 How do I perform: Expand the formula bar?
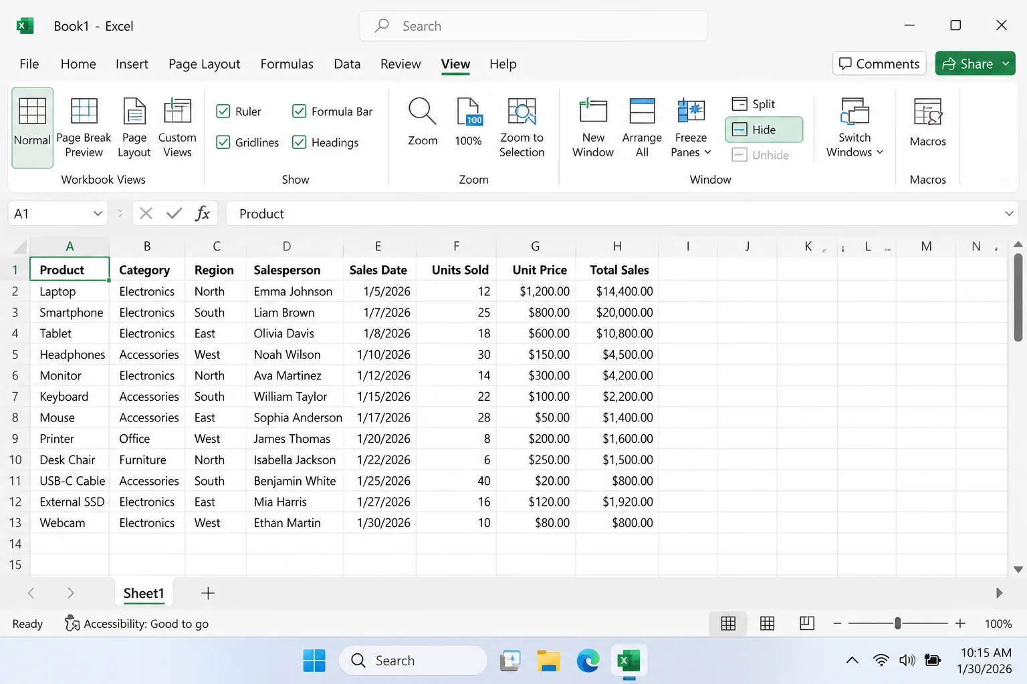pos(1009,214)
